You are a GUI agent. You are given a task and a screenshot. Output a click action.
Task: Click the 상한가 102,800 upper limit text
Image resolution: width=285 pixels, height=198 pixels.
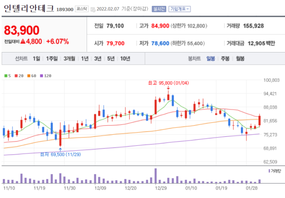(x=189, y=26)
